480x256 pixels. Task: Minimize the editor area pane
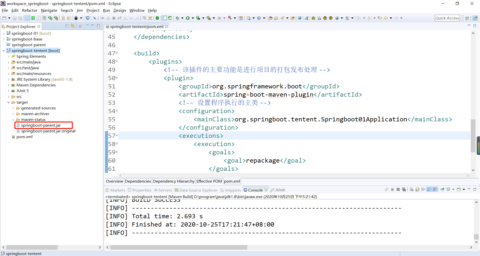(x=469, y=25)
